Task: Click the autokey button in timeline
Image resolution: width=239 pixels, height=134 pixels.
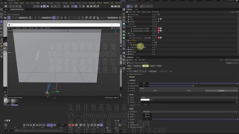Action: click(x=73, y=125)
